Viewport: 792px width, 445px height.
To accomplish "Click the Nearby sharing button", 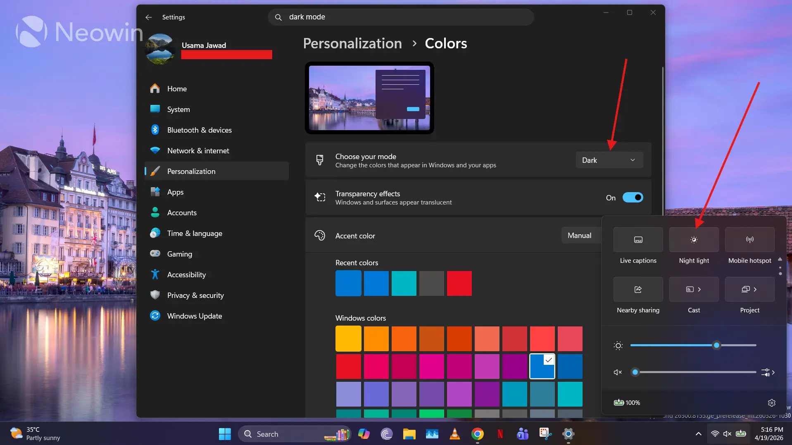I will click(x=638, y=289).
